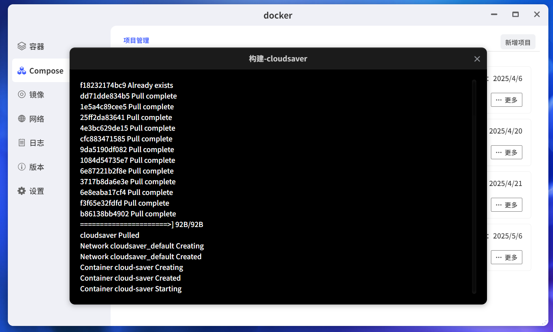Click the Compose cubes icon
Image resolution: width=553 pixels, height=332 pixels.
tap(22, 70)
